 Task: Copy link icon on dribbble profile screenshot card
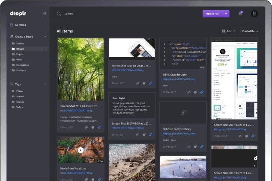coord(253,136)
